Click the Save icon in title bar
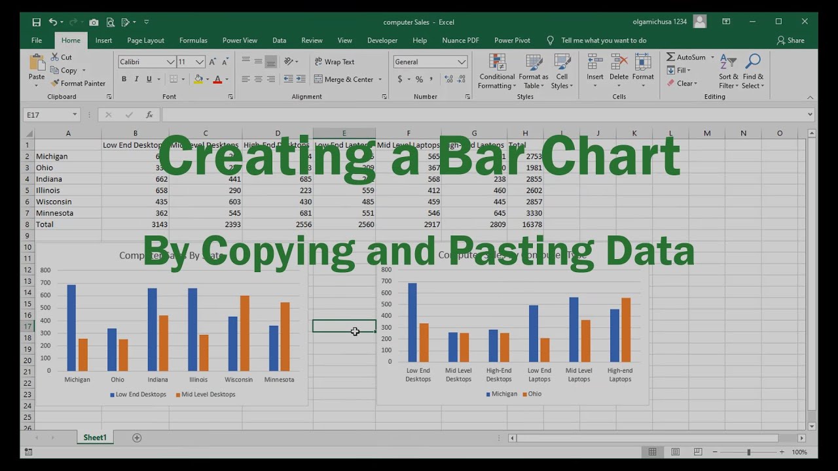 click(37, 22)
